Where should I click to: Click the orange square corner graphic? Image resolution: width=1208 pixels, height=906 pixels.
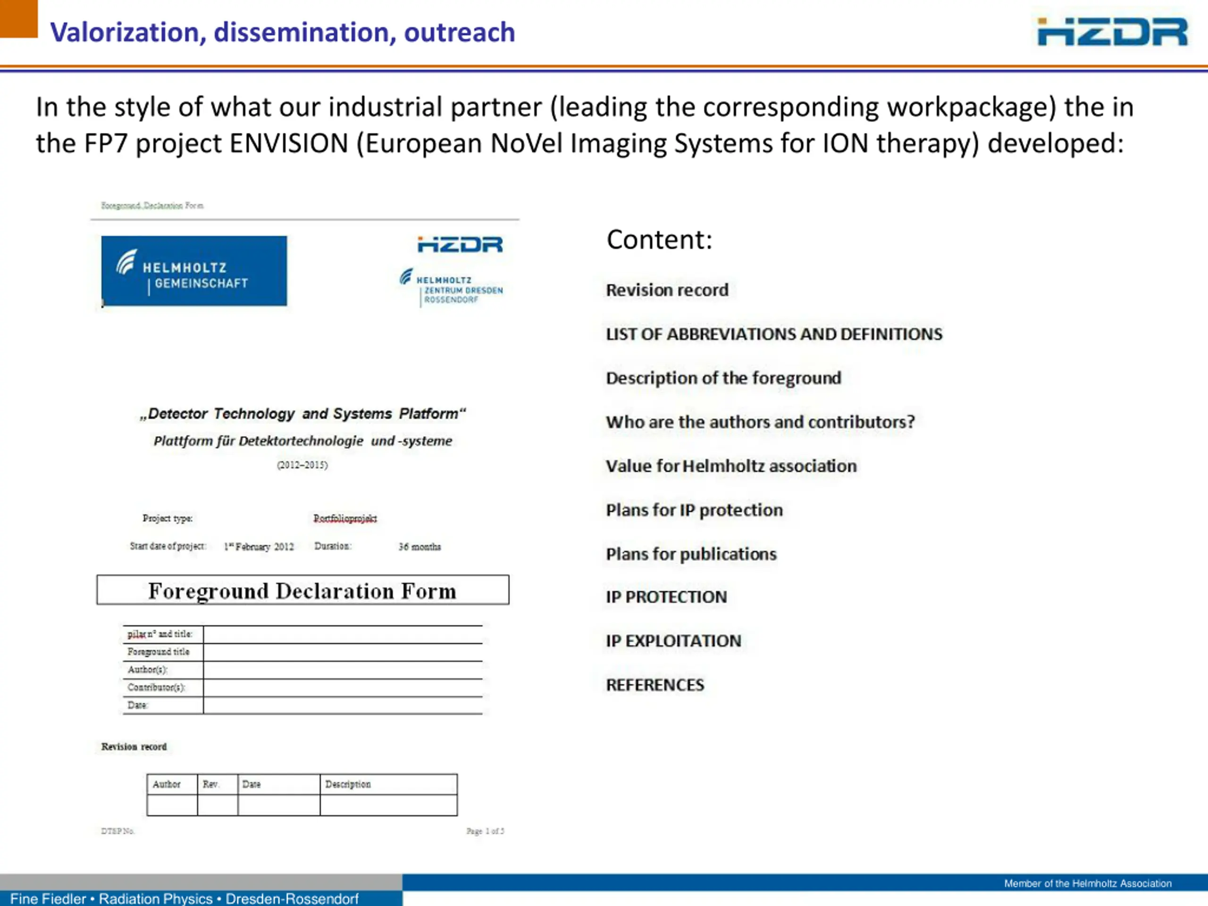click(18, 18)
